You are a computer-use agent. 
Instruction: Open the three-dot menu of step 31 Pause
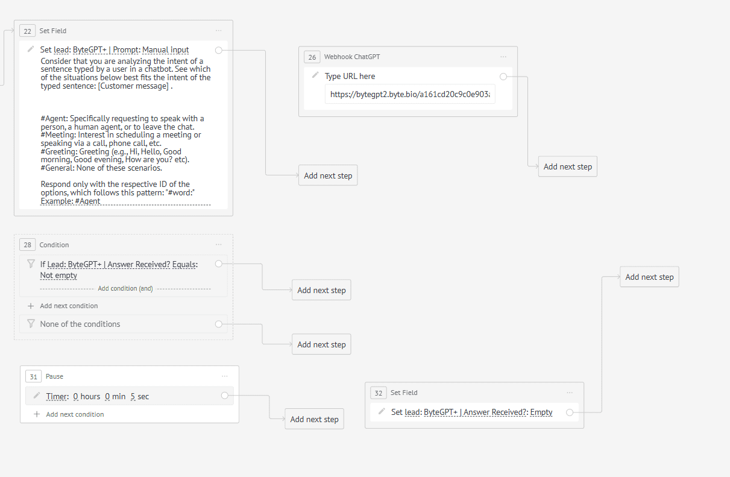coord(225,376)
